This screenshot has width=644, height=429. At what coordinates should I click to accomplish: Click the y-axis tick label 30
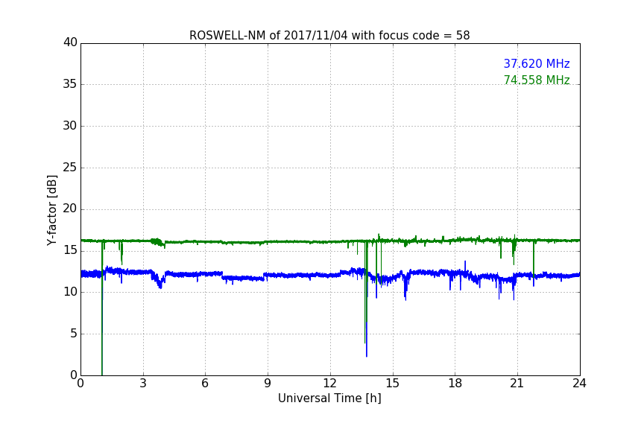pyautogui.click(x=70, y=126)
